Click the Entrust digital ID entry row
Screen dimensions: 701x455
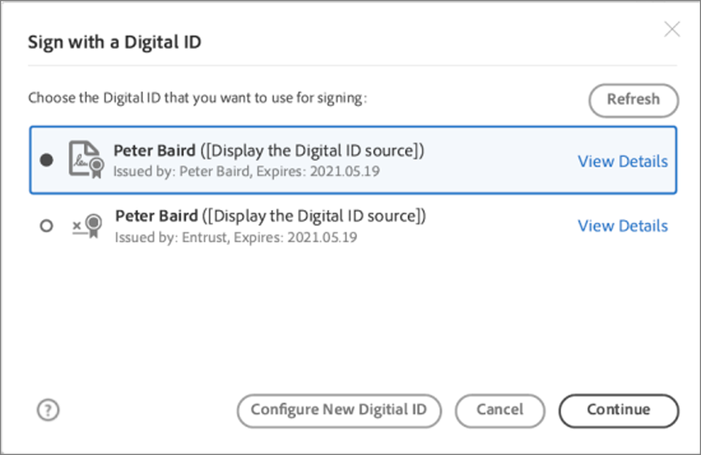(x=306, y=226)
